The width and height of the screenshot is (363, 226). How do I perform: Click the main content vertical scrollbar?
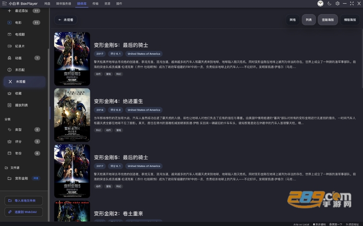tap(362, 59)
